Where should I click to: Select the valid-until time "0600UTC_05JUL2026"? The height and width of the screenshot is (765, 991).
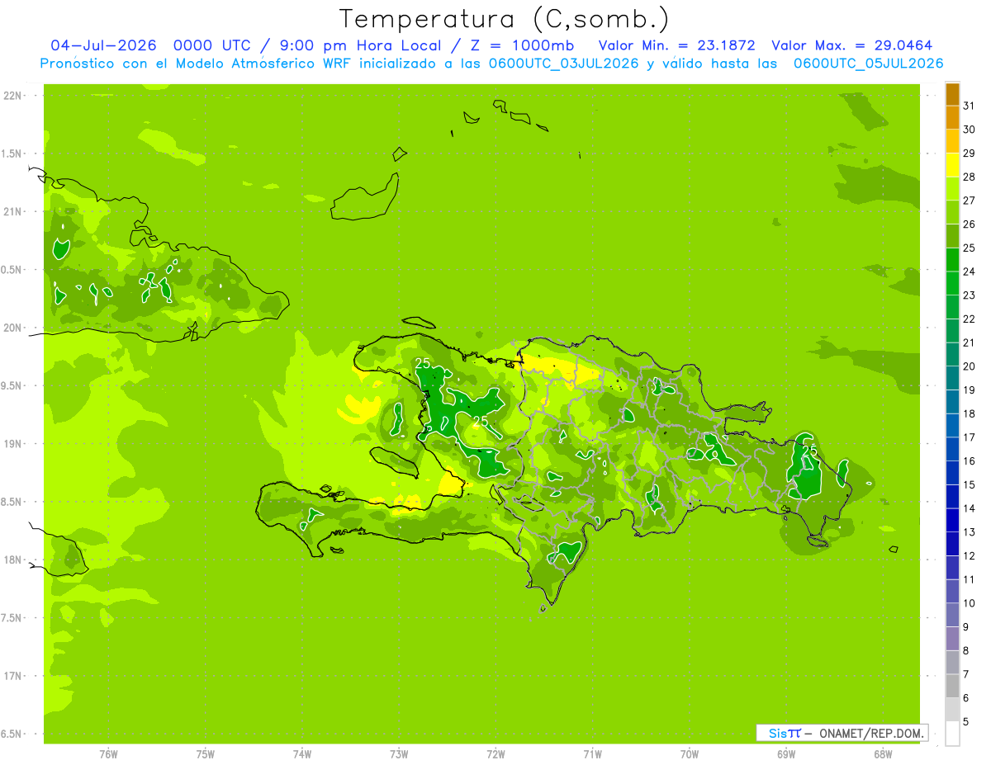tap(868, 63)
